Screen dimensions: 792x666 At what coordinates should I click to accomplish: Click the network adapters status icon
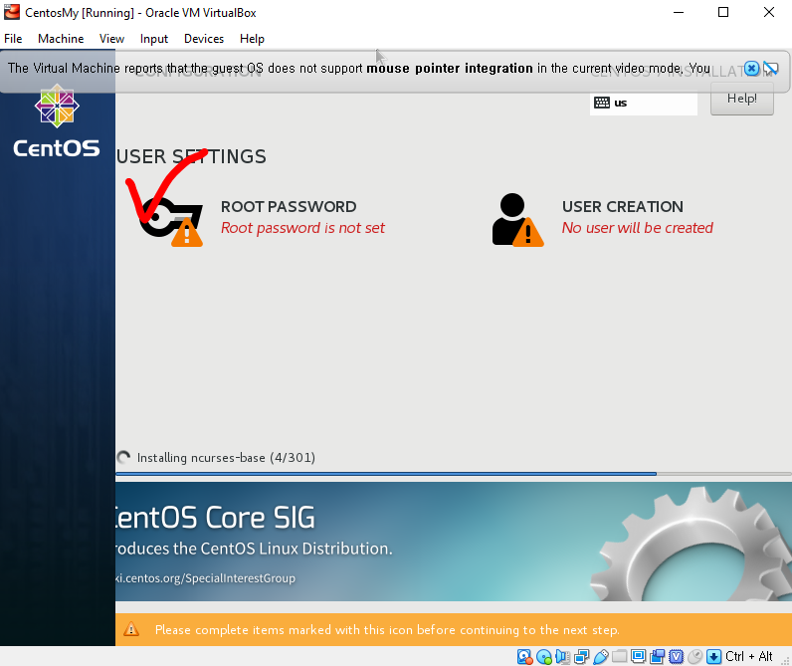pyautogui.click(x=582, y=656)
